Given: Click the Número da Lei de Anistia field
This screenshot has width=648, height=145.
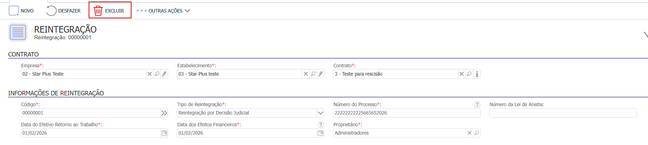Looking at the screenshot, I should point(563,113).
